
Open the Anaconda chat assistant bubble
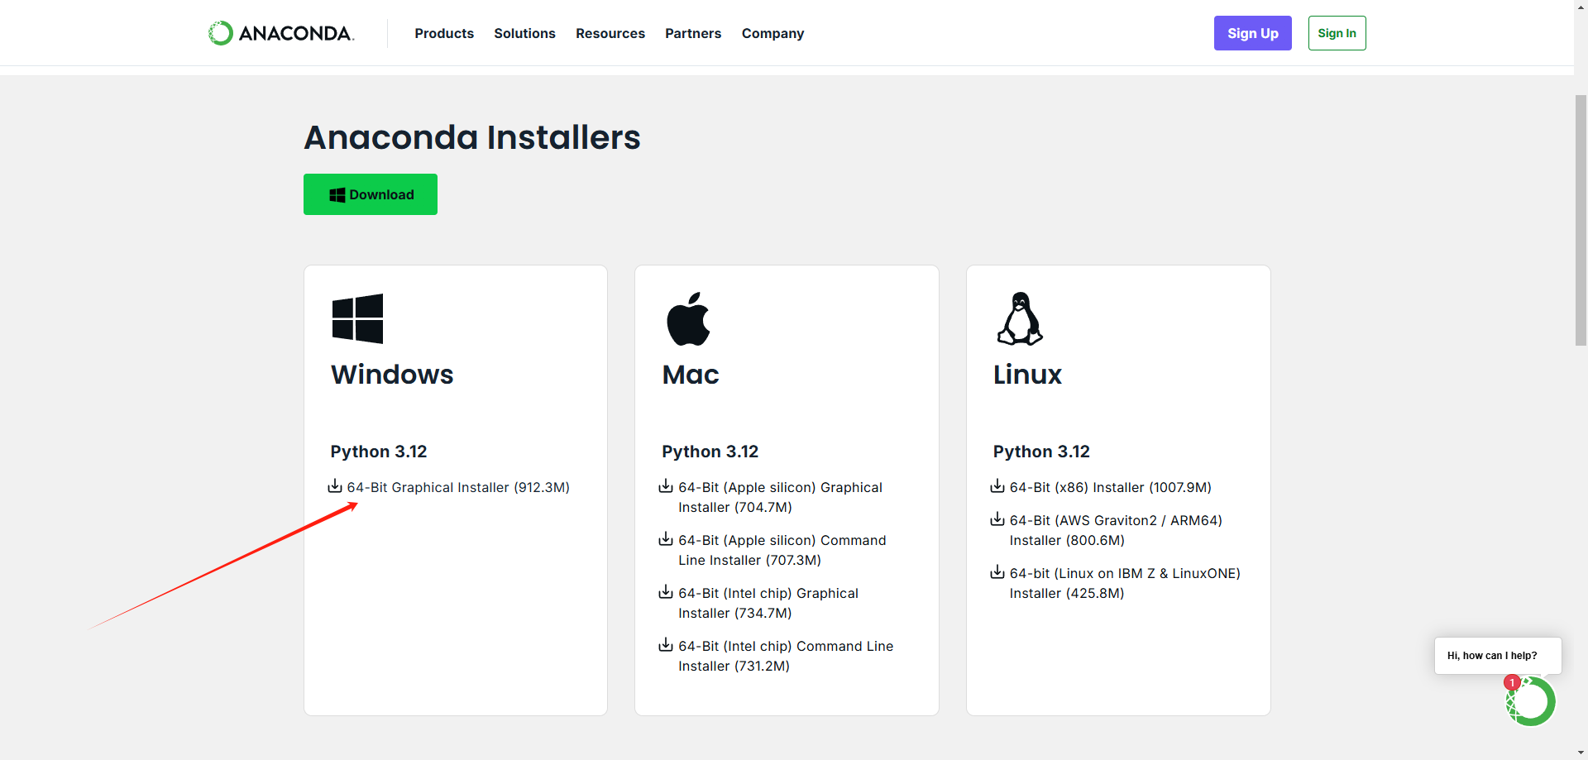(1530, 701)
